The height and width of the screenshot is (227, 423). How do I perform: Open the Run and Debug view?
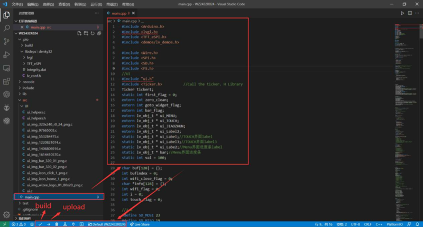tap(6, 55)
